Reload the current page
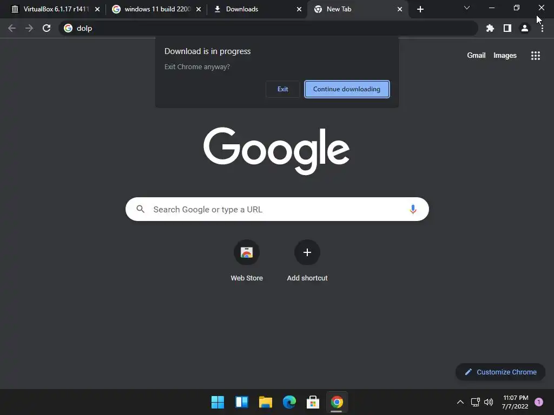 point(47,28)
